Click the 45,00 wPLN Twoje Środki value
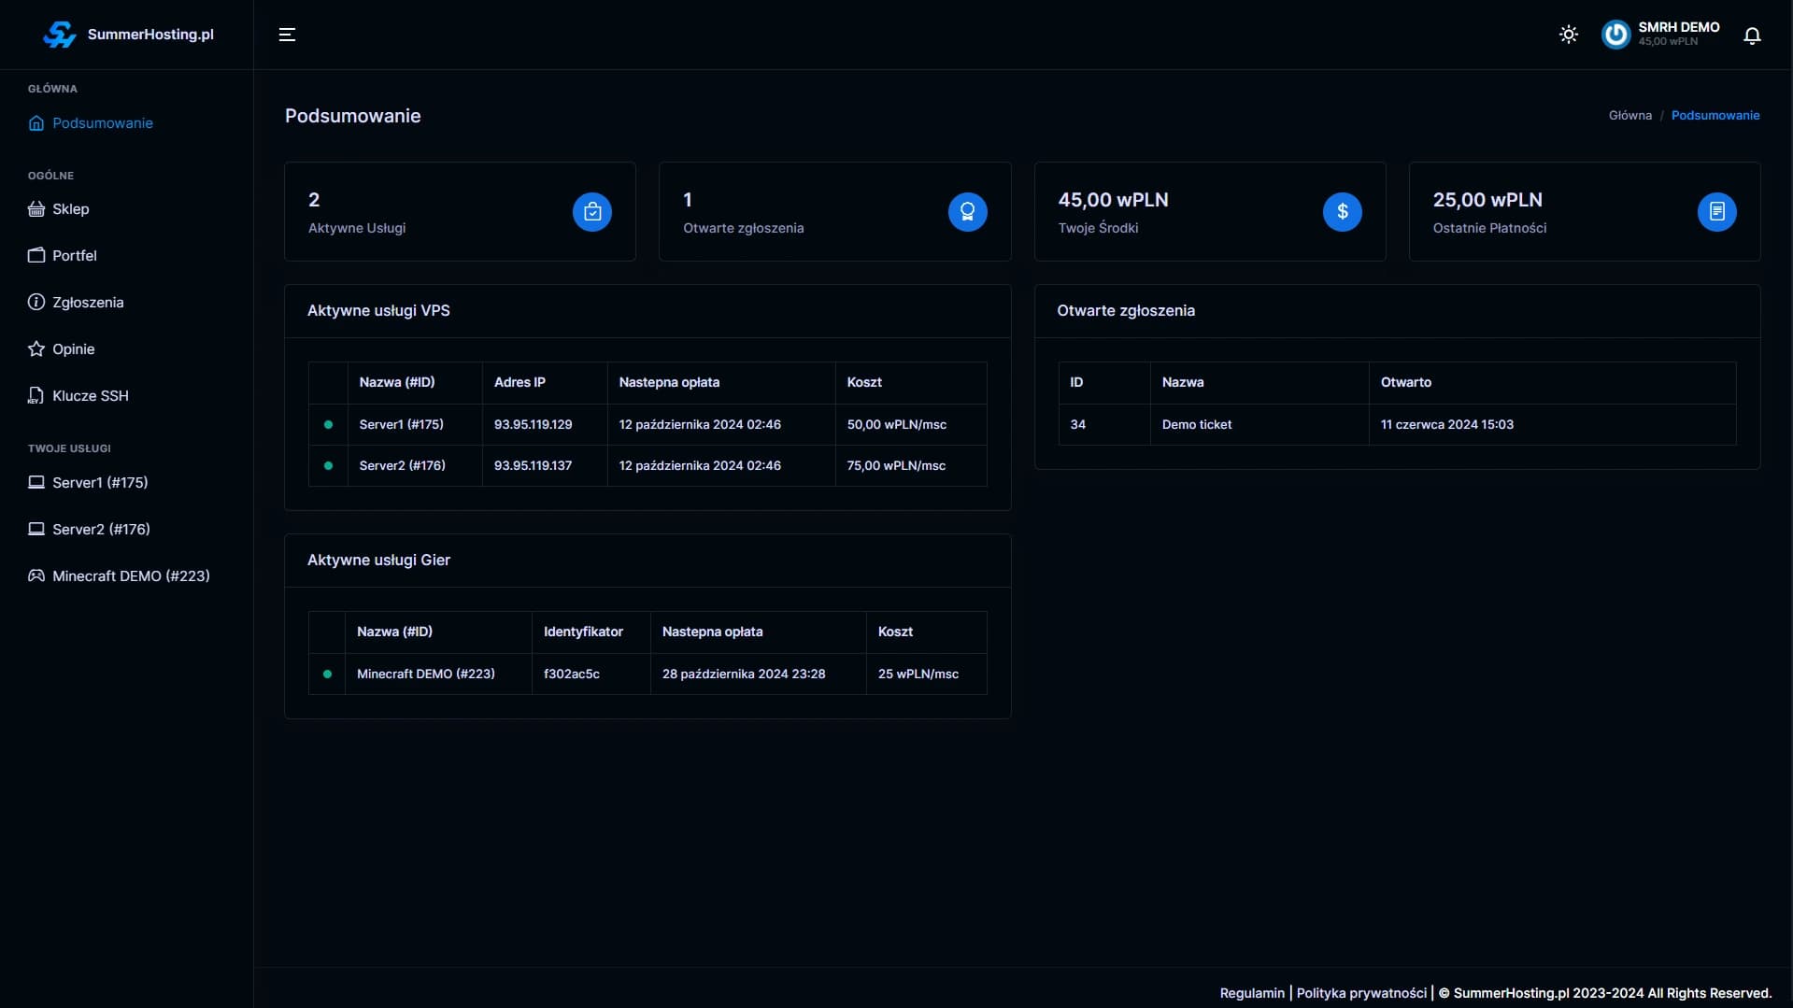 coord(1113,200)
